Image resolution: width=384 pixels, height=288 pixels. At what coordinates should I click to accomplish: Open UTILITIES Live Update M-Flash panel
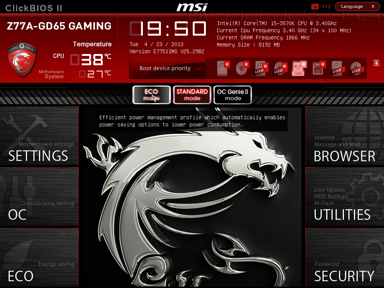pyautogui.click(x=345, y=196)
